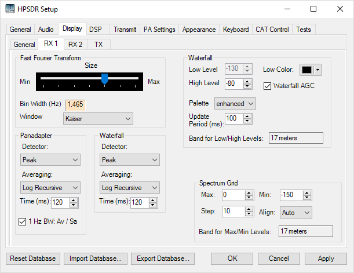The image size is (354, 273).
Task: Decrease Spectrum Grid Min with down arrow
Action: point(307,198)
